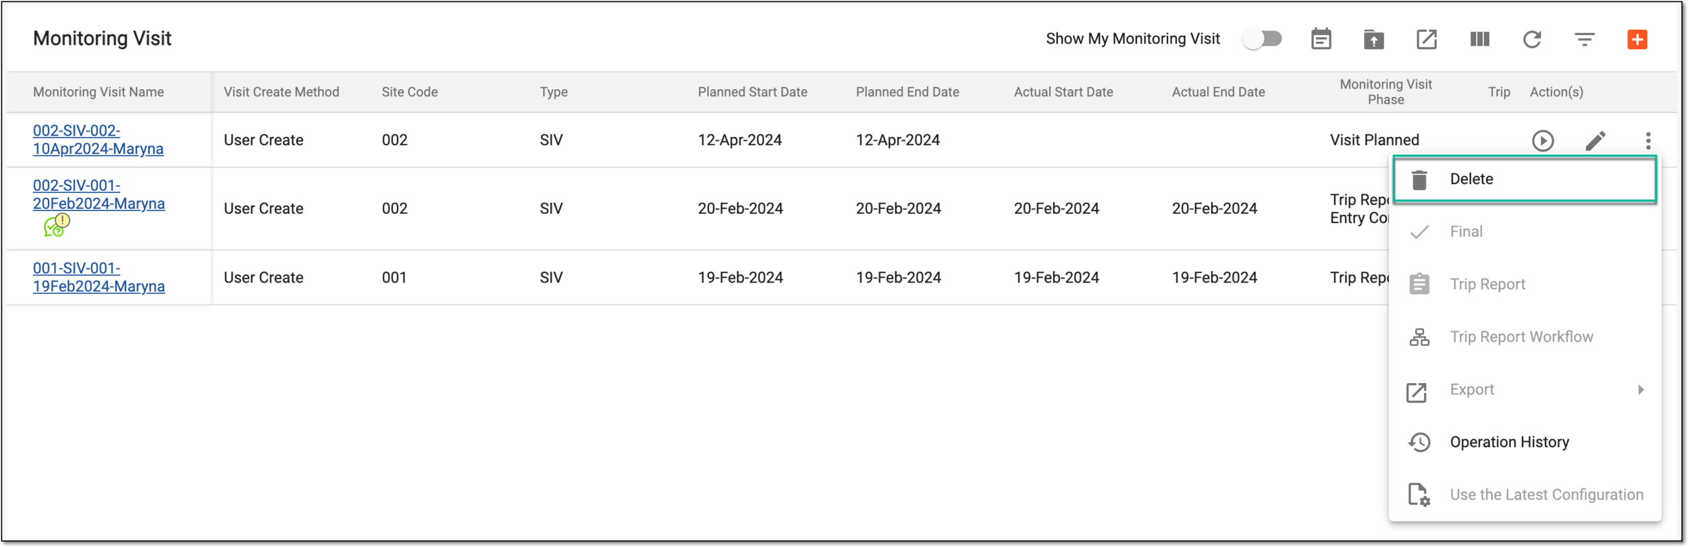This screenshot has width=1688, height=547.
Task: Click the Action(s) column header
Action: 1556,92
